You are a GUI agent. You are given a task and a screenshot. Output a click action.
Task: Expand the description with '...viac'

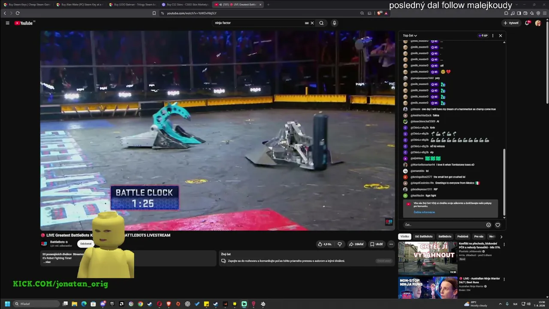click(47, 262)
